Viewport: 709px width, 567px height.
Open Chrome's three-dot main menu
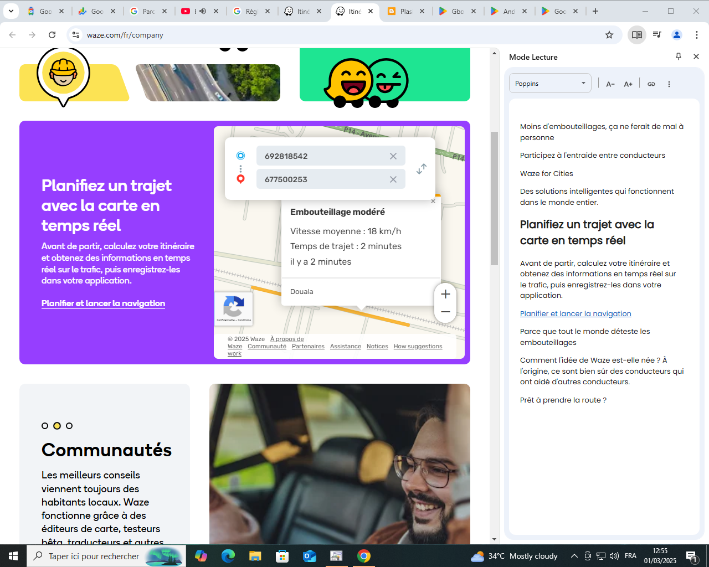[697, 35]
